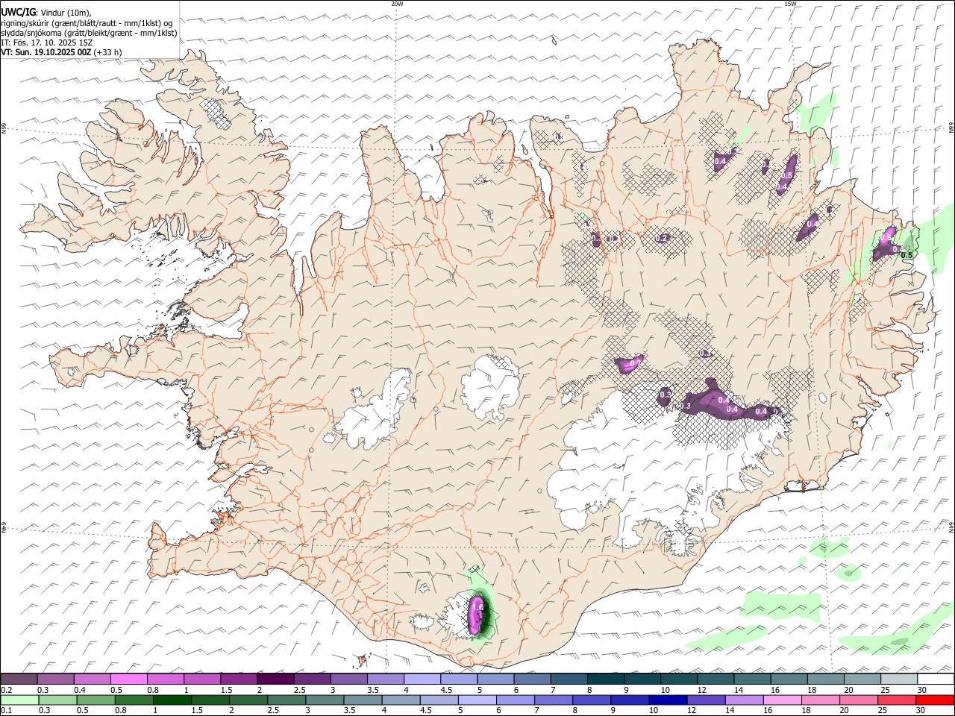Select the 2 darkest purple swatch, upper legend row
955x716 pixels.
[275, 679]
